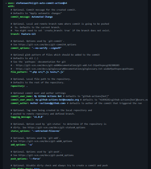Screen dimensions: 151x169
Task: Click the my-github-actions-bot@example.org email
Action: click(57, 100)
